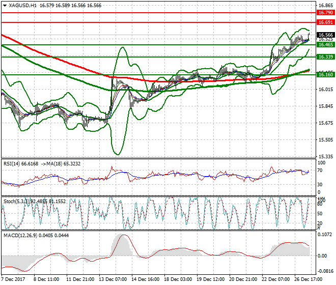Click the -0.0816 MACD scale value
This screenshot has width=336, height=285.
(x=325, y=271)
